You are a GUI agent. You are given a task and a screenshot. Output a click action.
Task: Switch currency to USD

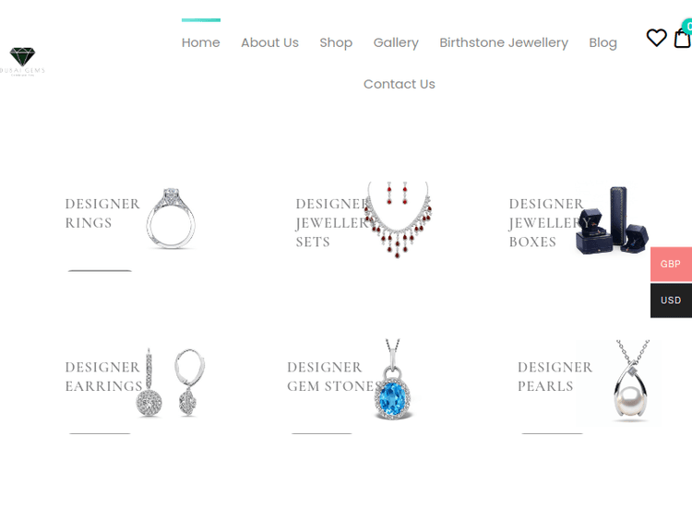point(671,301)
